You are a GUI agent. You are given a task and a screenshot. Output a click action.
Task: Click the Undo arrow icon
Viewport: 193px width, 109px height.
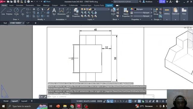pyautogui.click(x=32, y=2)
